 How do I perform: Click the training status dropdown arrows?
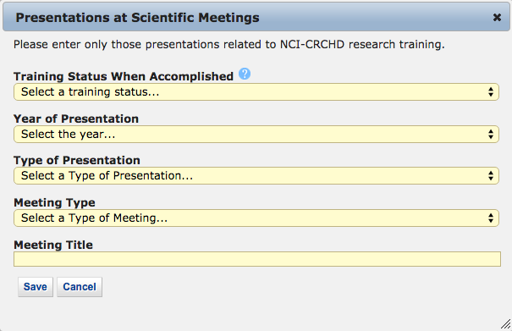491,91
